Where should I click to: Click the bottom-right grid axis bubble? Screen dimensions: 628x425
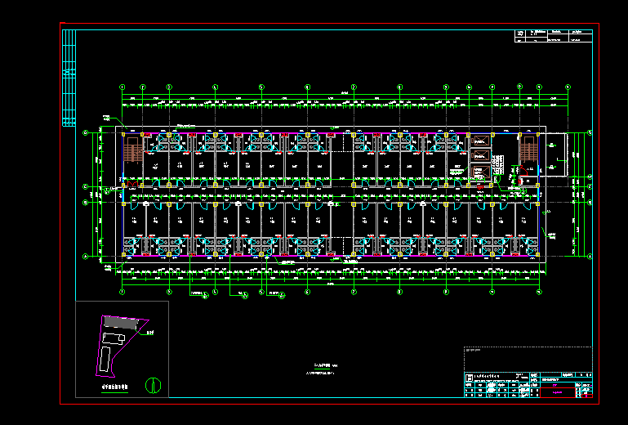[x=539, y=291]
